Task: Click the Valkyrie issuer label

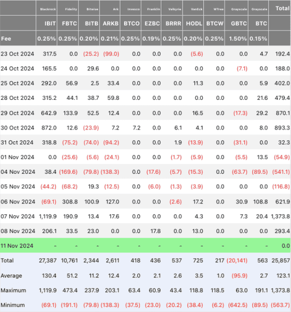Action: point(174,9)
